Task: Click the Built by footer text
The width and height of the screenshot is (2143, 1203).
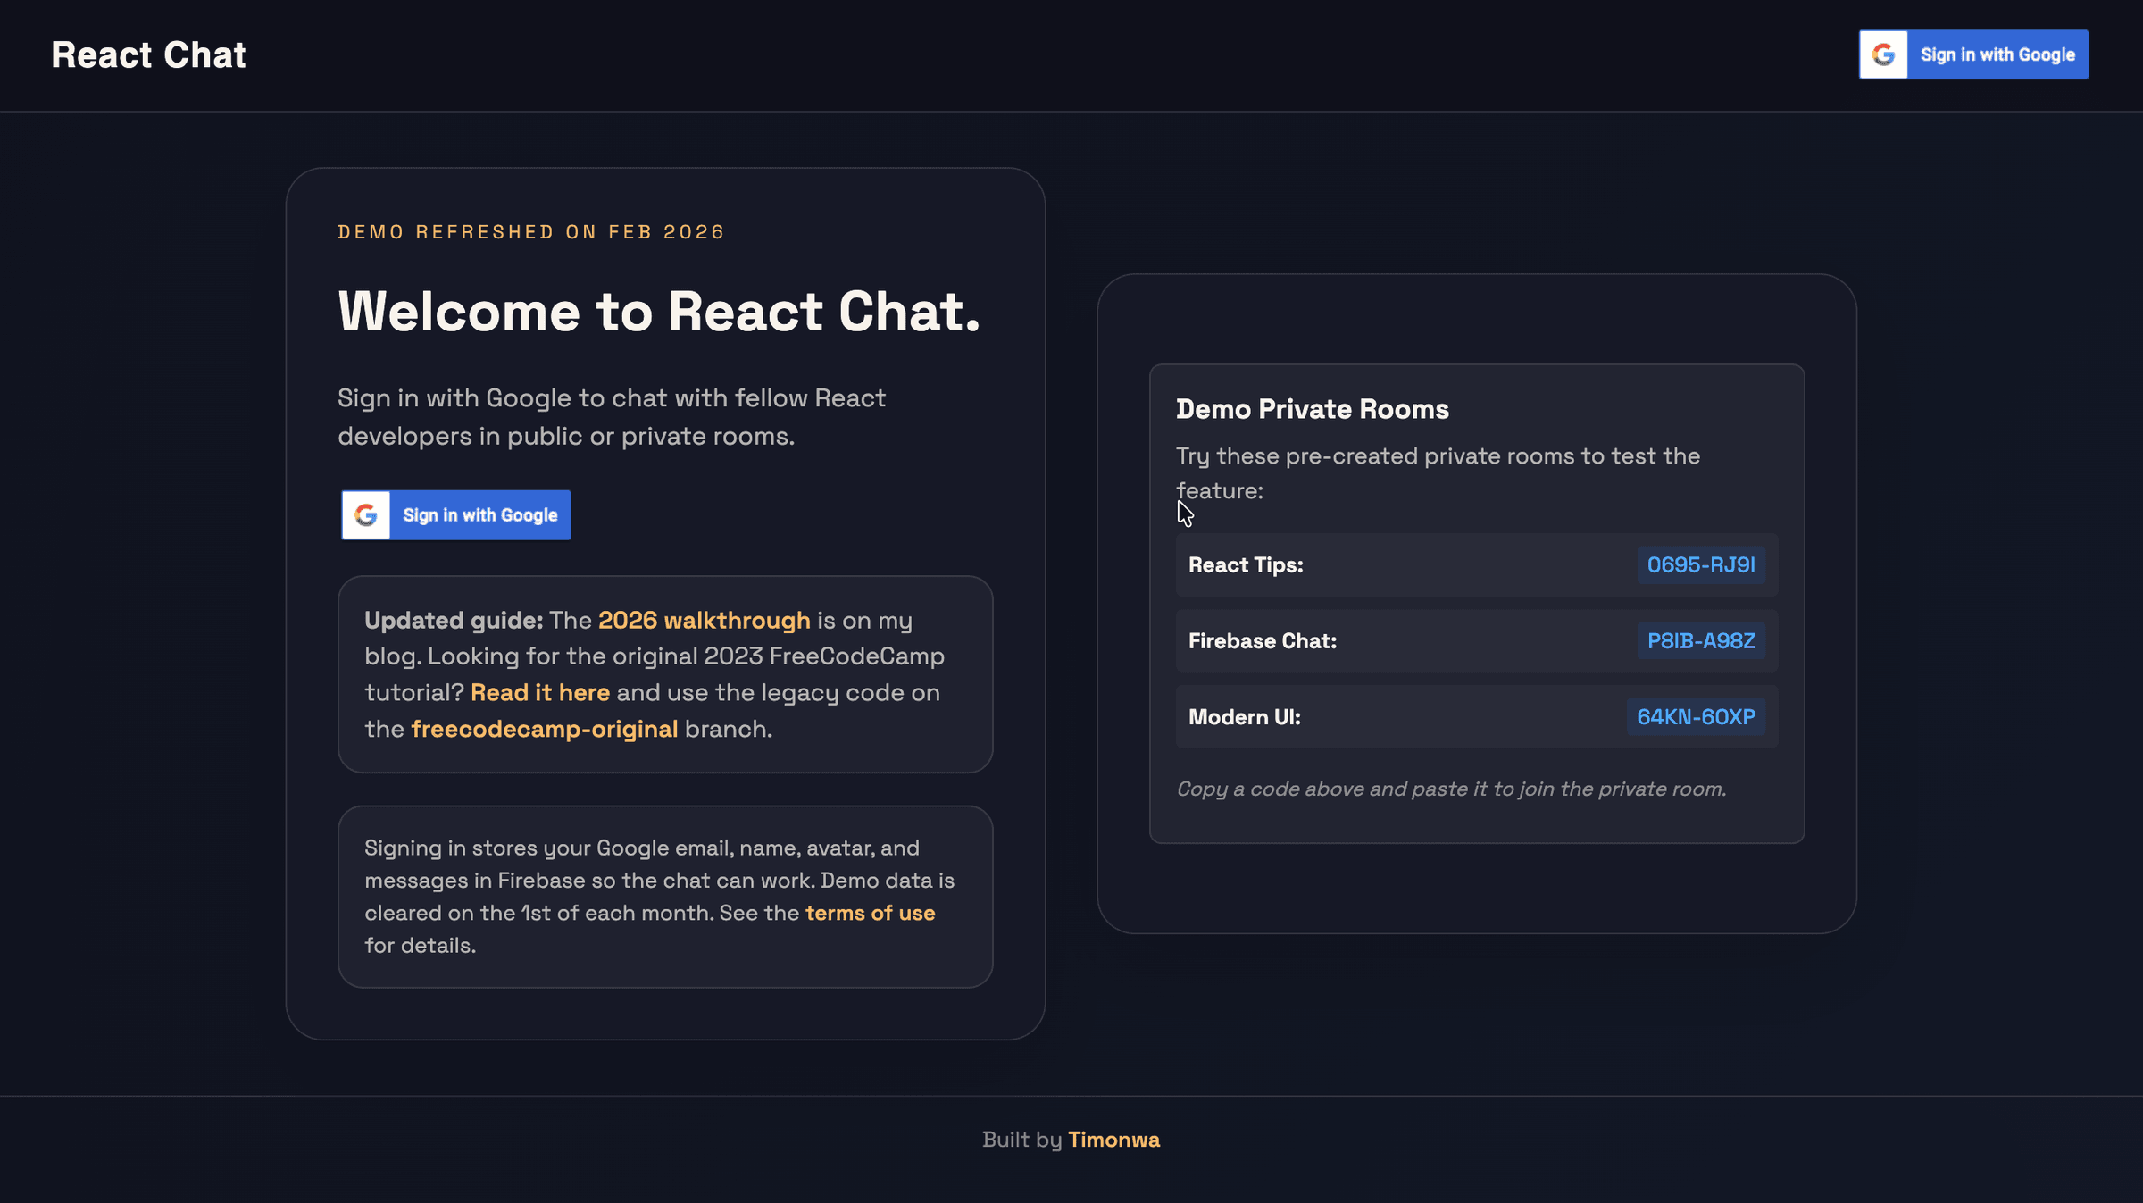Action: point(1021,1140)
